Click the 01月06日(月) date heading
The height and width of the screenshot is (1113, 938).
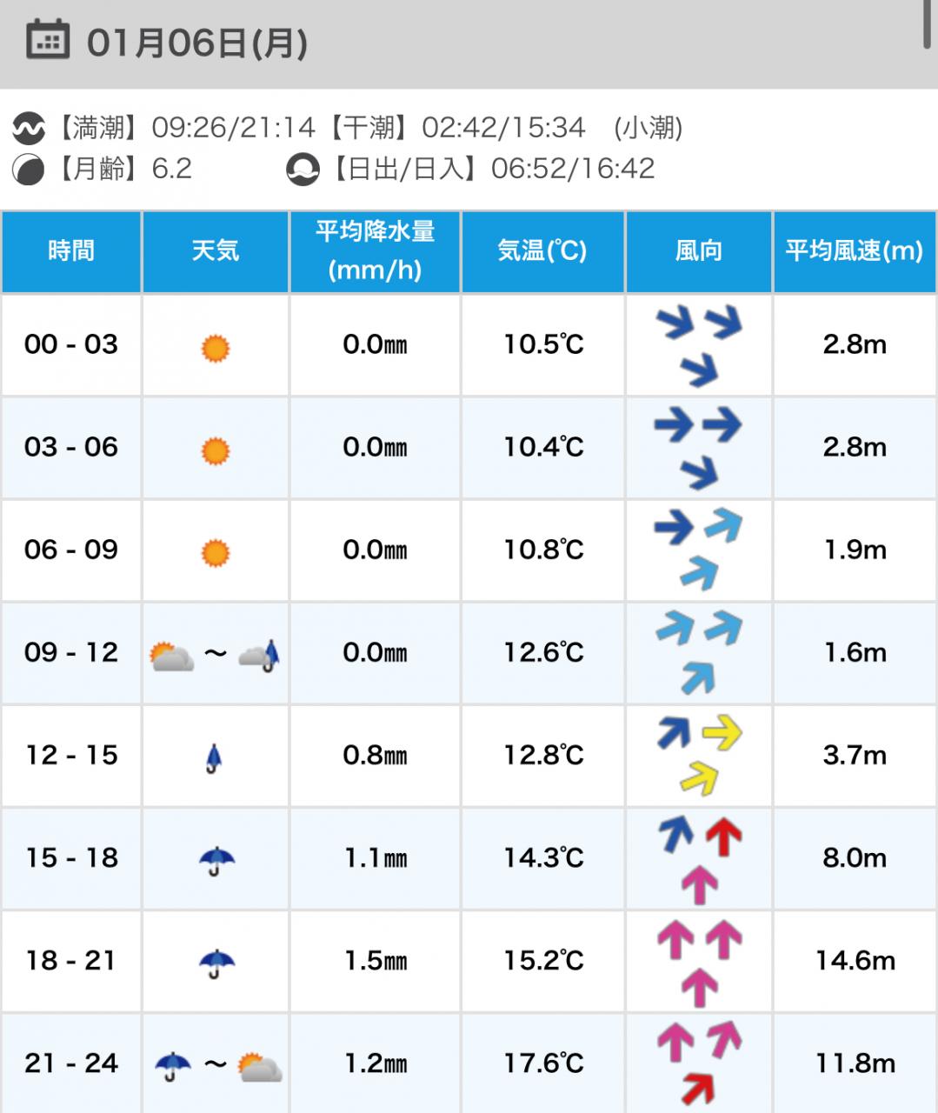(x=196, y=43)
